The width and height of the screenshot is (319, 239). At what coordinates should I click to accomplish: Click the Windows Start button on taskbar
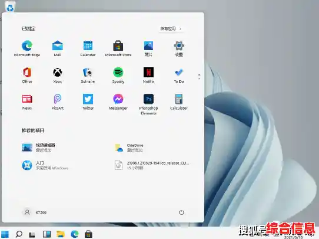click(5, 234)
